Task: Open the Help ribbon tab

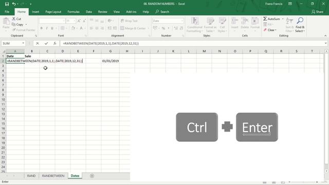Action: [145, 12]
